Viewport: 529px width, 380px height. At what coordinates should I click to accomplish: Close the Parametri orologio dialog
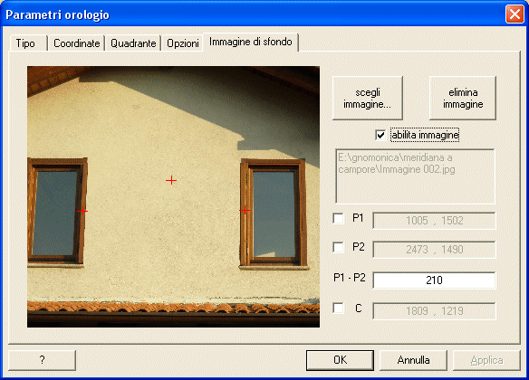515,14
